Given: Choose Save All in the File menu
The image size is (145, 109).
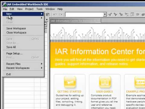Looking at the screenshot, I should point(11,47).
